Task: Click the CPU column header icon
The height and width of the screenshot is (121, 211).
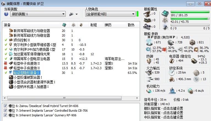Action: pyautogui.click(x=64, y=25)
